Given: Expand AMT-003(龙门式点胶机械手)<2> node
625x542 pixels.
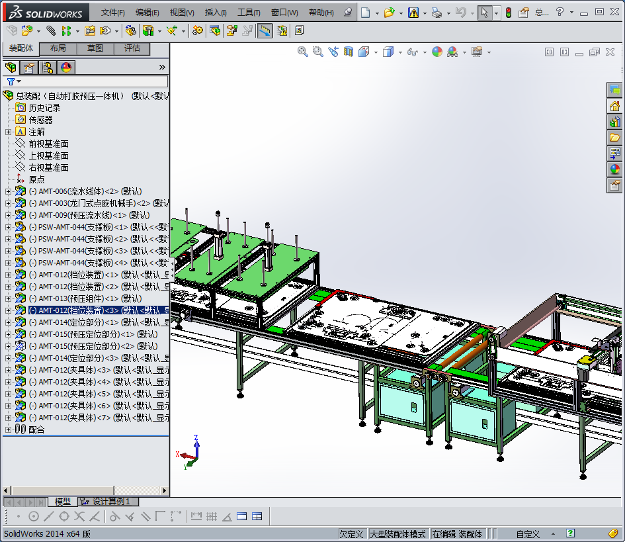Looking at the screenshot, I should tap(8, 203).
